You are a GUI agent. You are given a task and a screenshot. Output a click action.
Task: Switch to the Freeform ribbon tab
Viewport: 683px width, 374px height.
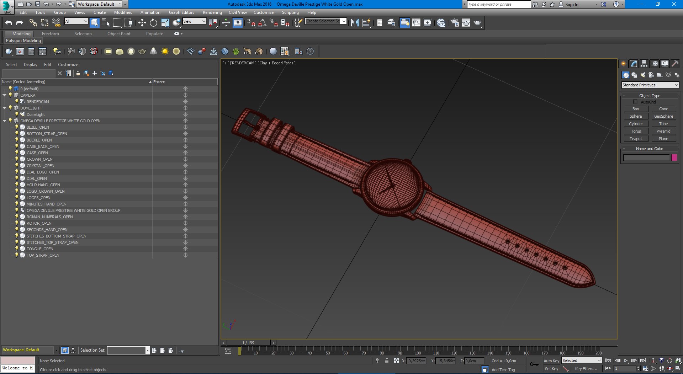click(51, 34)
